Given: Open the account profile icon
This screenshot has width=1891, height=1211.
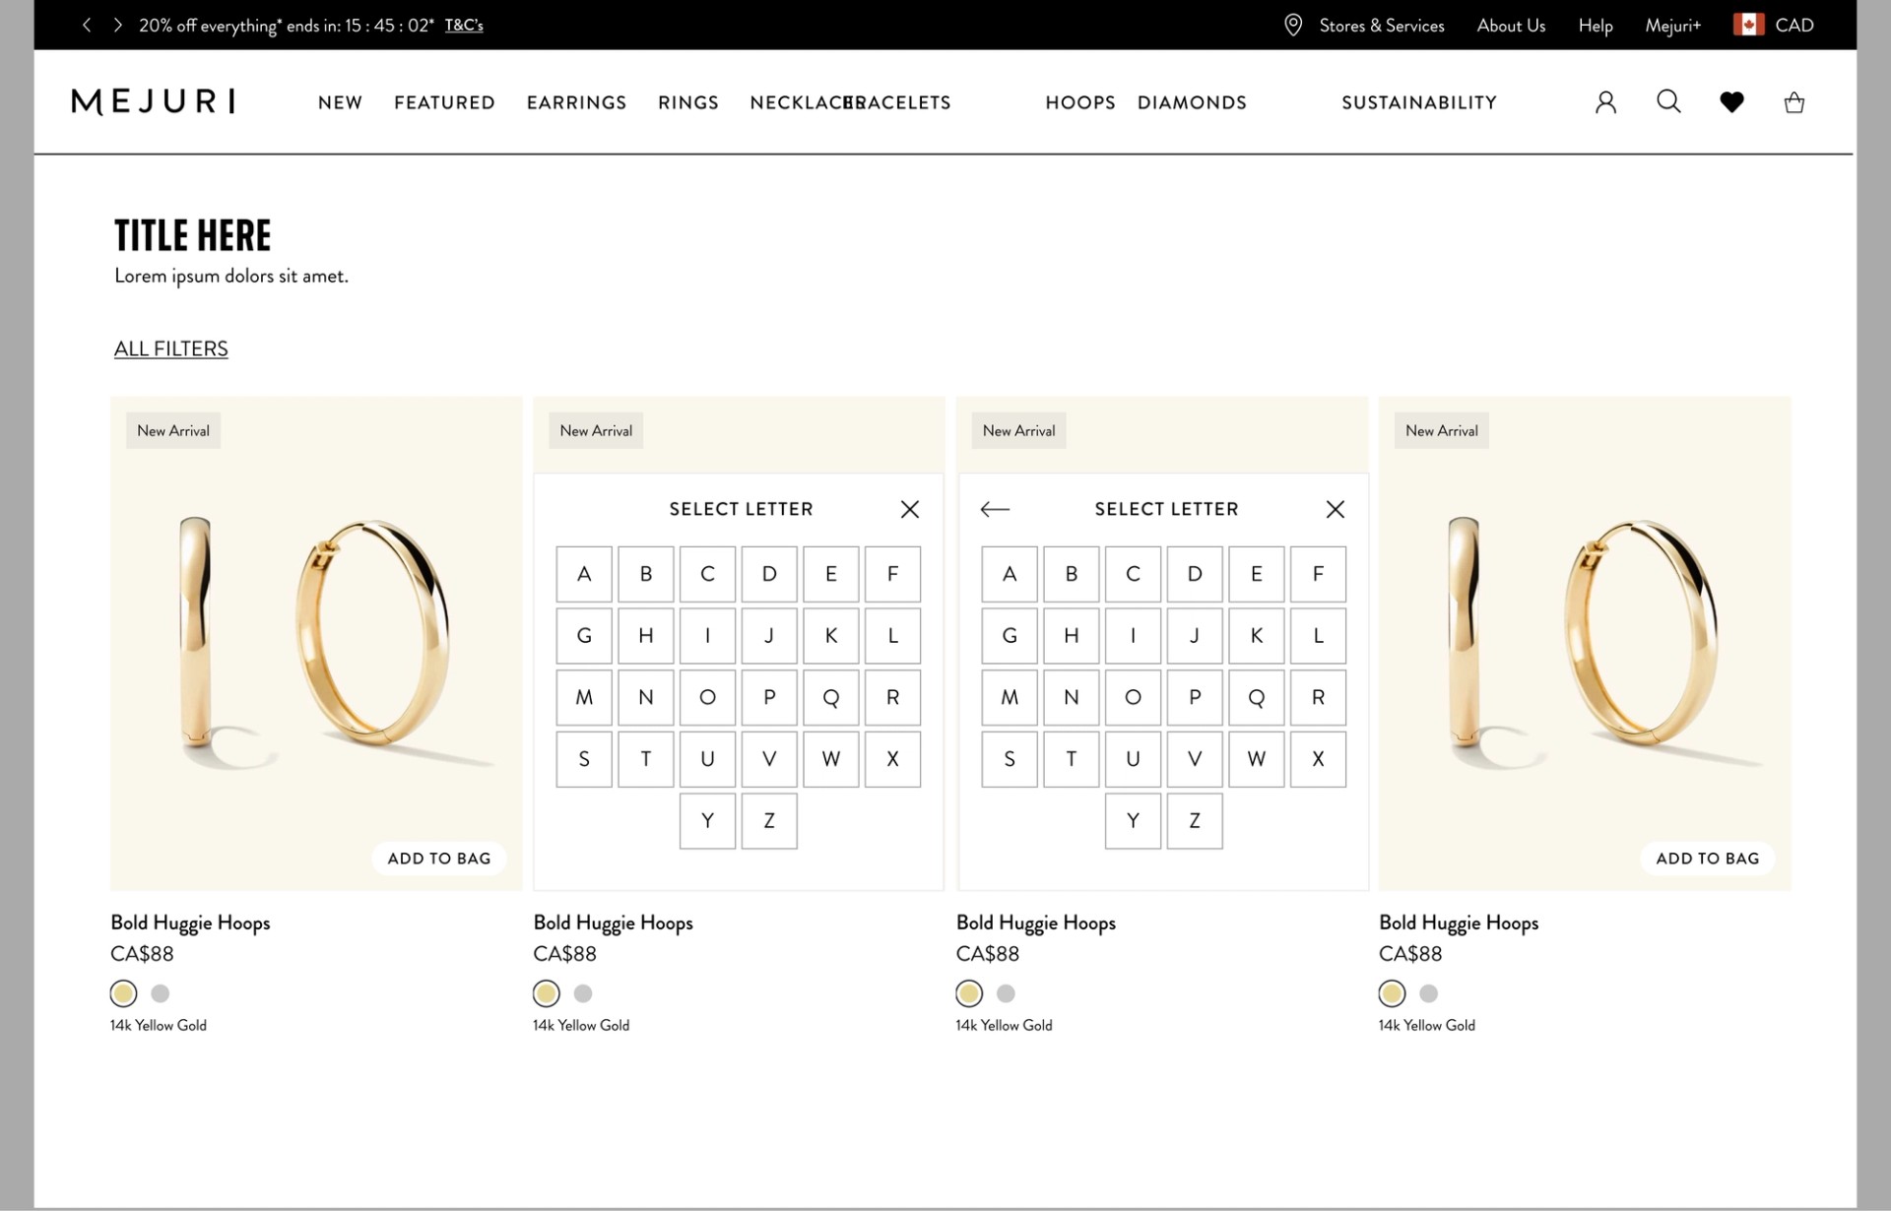Looking at the screenshot, I should pos(1605,102).
